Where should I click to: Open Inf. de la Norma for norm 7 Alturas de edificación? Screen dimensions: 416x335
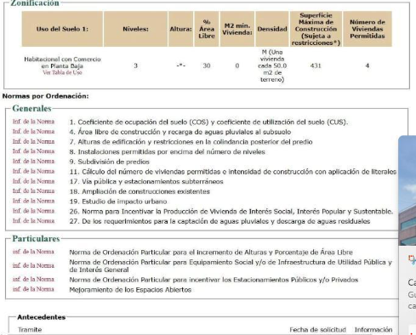[33, 141]
